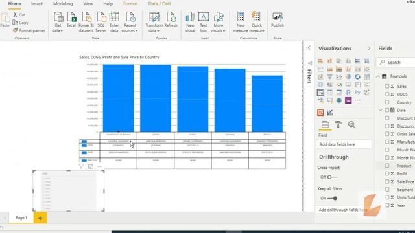Select the Ribbon chart visual

pos(366,69)
